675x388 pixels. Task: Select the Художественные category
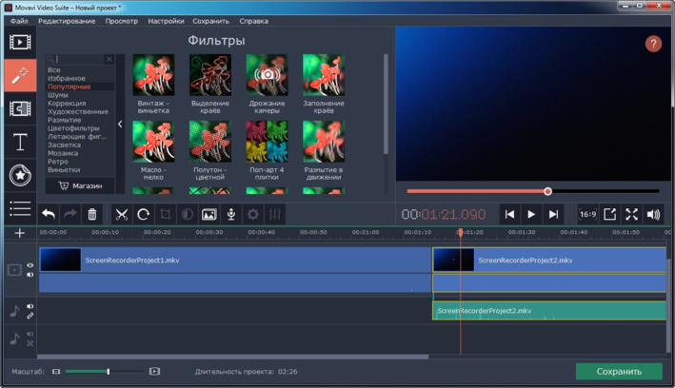tap(80, 111)
